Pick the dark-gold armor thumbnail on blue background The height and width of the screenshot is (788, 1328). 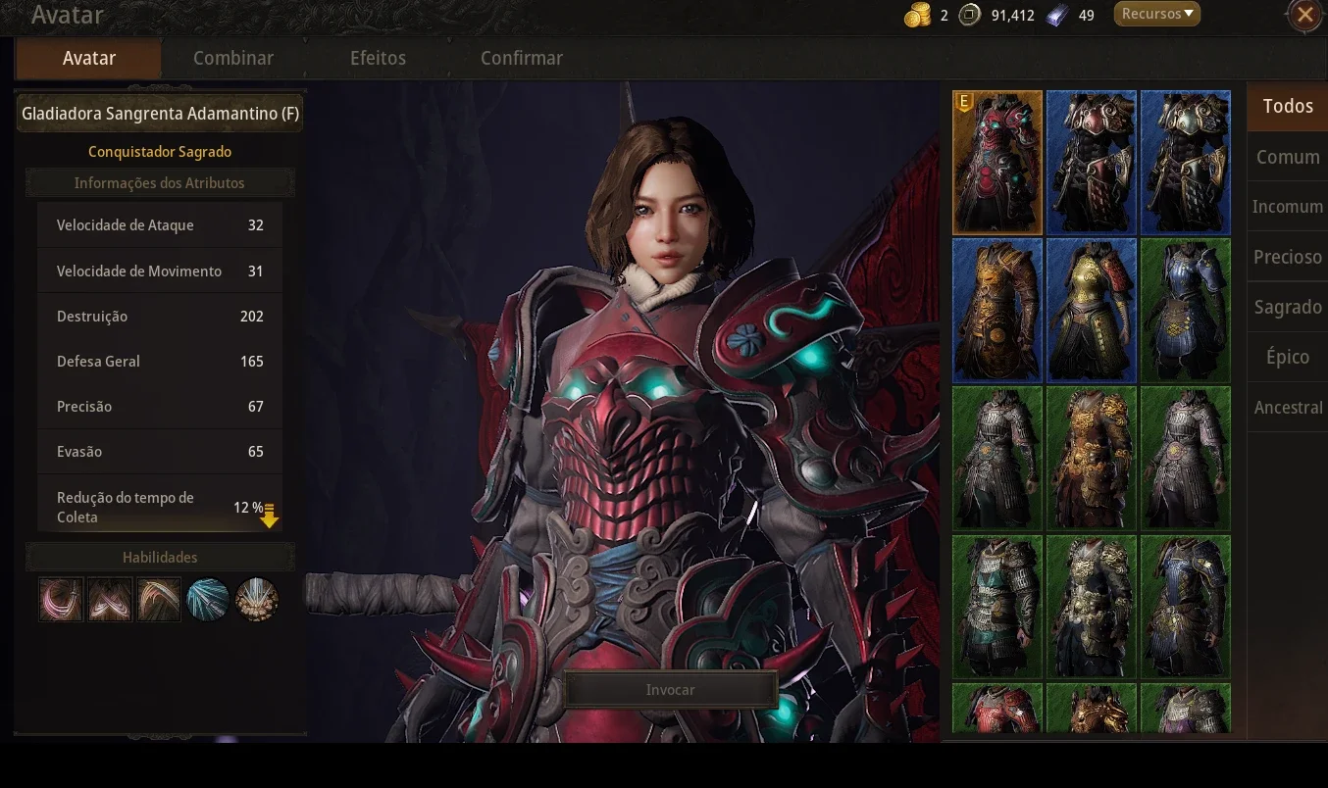tap(997, 311)
